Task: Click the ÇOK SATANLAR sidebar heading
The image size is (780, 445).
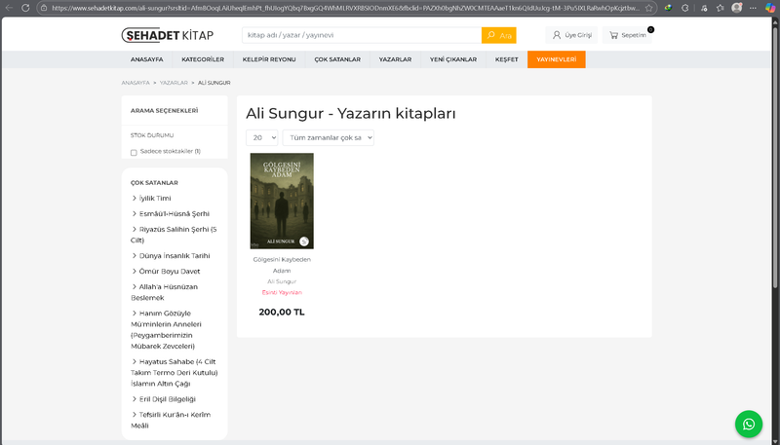Action: click(154, 183)
